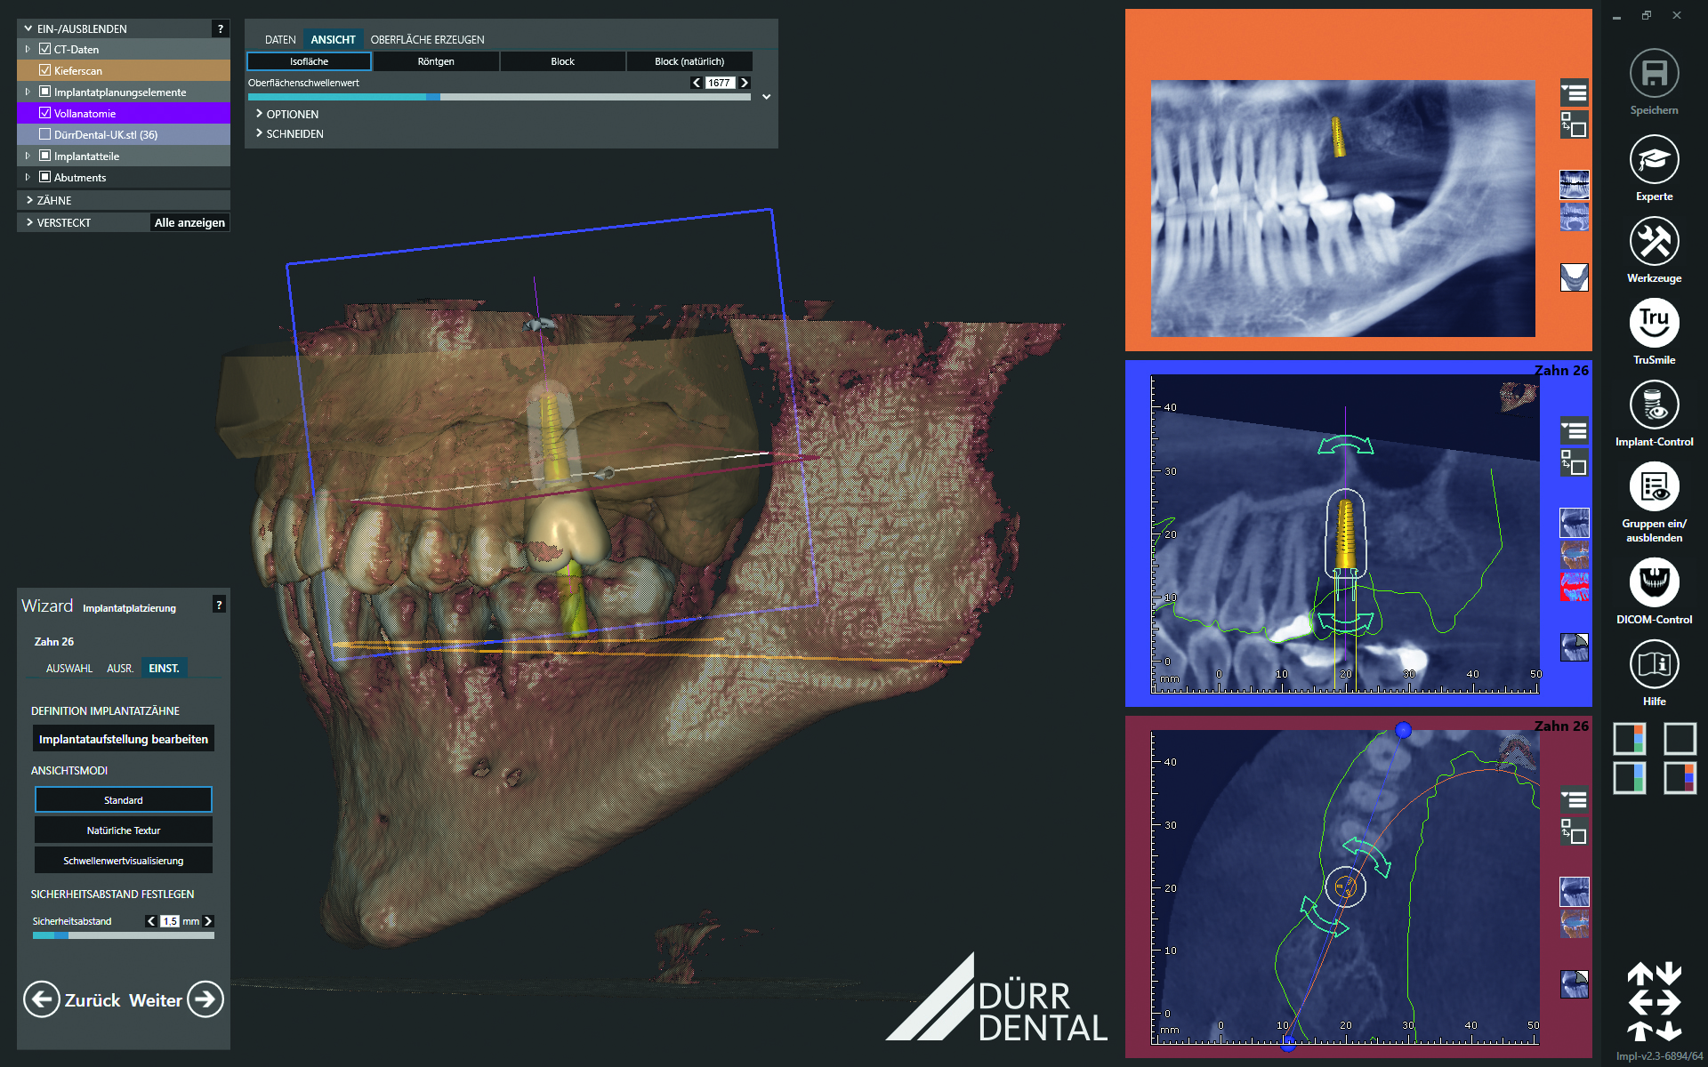Click jaw arch icon beside panoramic view
The image size is (1708, 1067).
1574,277
